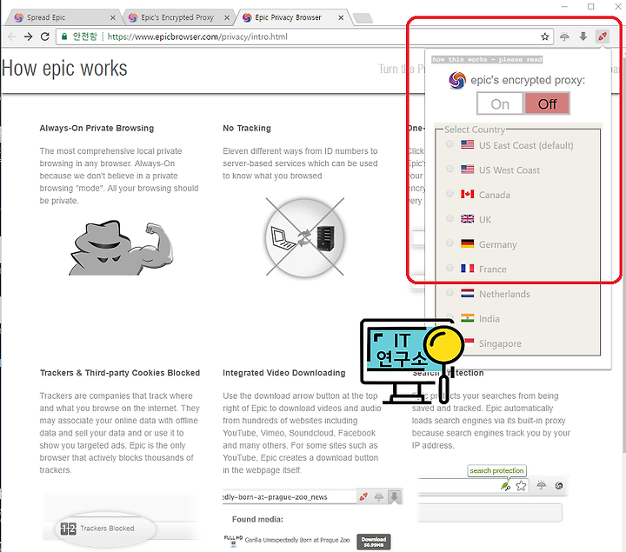Click 'Gorilla Unexpectedly Born at Prague Zoo' text
The width and height of the screenshot is (626, 552).
click(297, 540)
